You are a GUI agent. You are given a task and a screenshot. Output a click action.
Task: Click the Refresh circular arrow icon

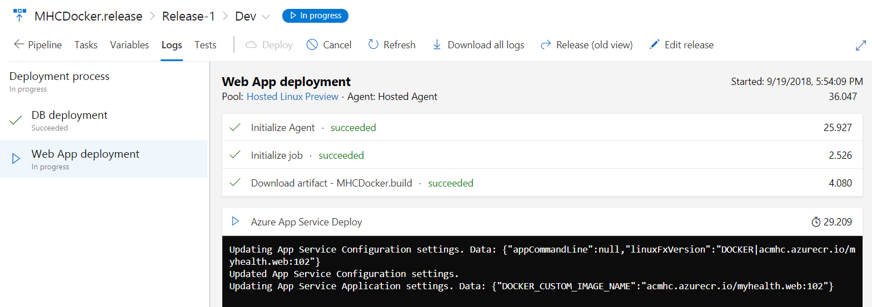(x=373, y=44)
